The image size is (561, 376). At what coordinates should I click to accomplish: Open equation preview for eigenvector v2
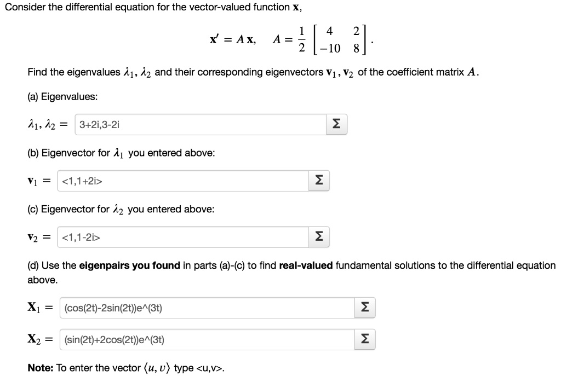click(x=318, y=236)
